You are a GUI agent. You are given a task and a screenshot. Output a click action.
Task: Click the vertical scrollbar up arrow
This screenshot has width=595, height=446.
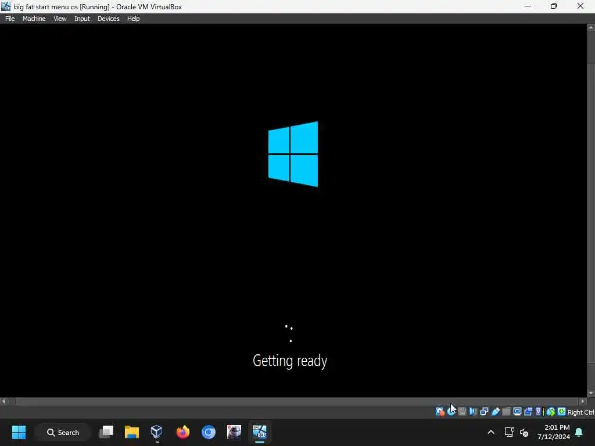coord(591,28)
